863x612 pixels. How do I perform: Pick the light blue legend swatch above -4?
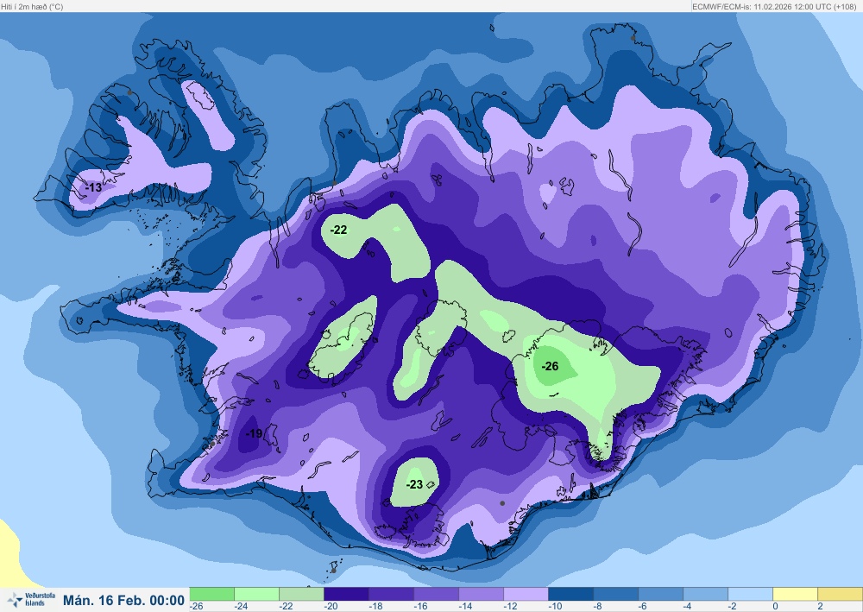(706, 594)
